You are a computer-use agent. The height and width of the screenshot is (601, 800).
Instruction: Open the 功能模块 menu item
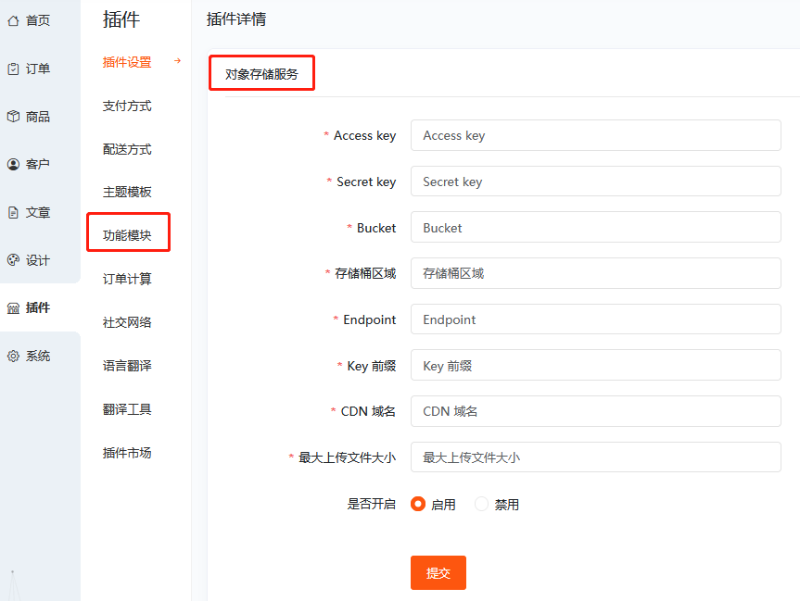(x=127, y=235)
